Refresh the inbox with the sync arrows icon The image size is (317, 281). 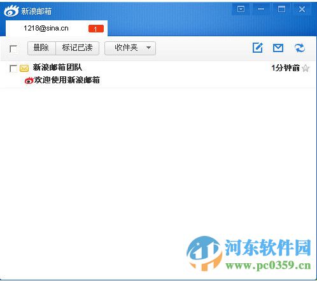coord(300,48)
